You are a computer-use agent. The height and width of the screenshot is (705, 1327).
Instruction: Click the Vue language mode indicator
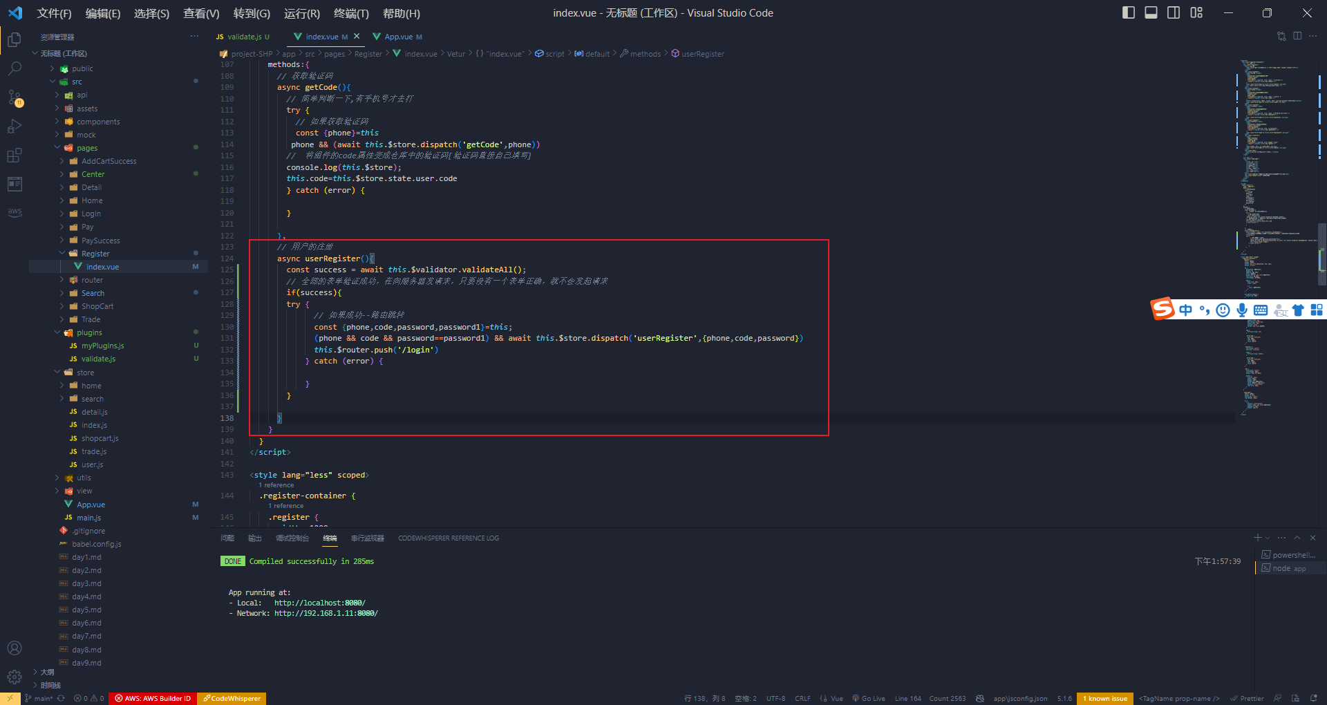[x=831, y=698]
